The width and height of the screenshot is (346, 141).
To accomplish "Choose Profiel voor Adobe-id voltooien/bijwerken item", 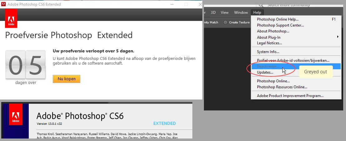I will (296, 61).
